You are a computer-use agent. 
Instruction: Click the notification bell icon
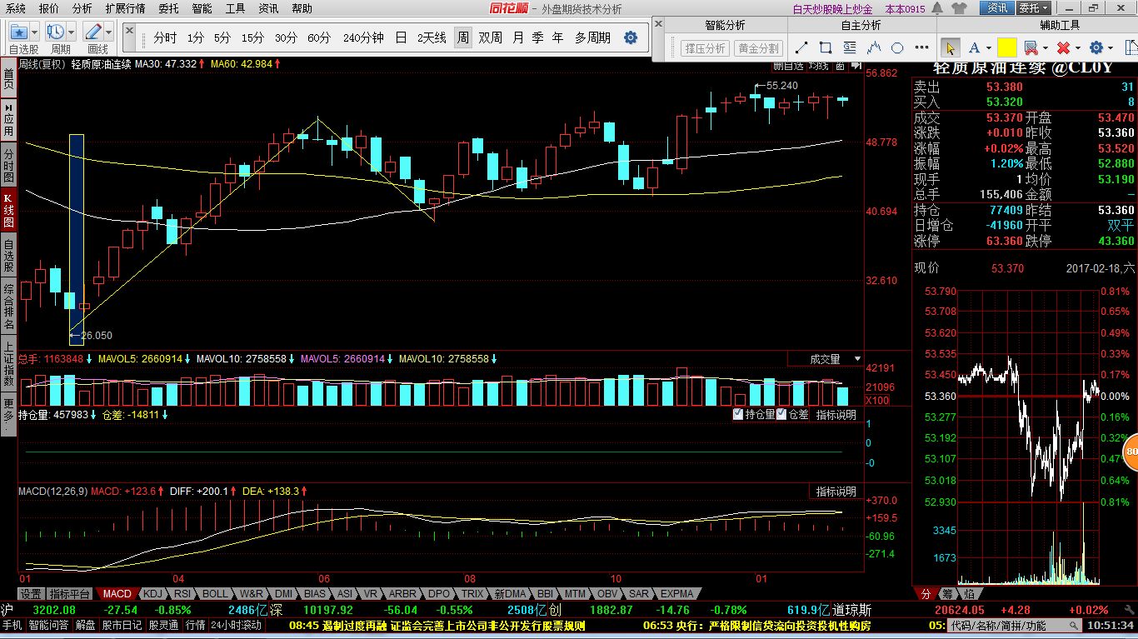click(937, 8)
